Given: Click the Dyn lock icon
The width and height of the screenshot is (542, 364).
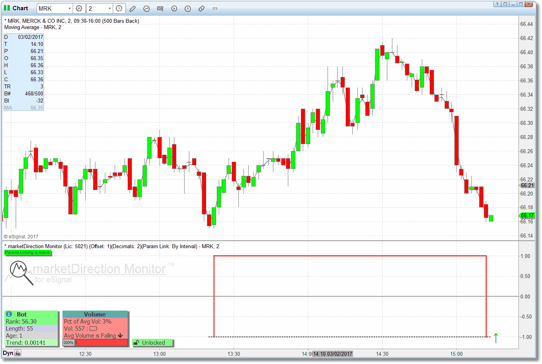Looking at the screenshot, I should tap(18, 353).
